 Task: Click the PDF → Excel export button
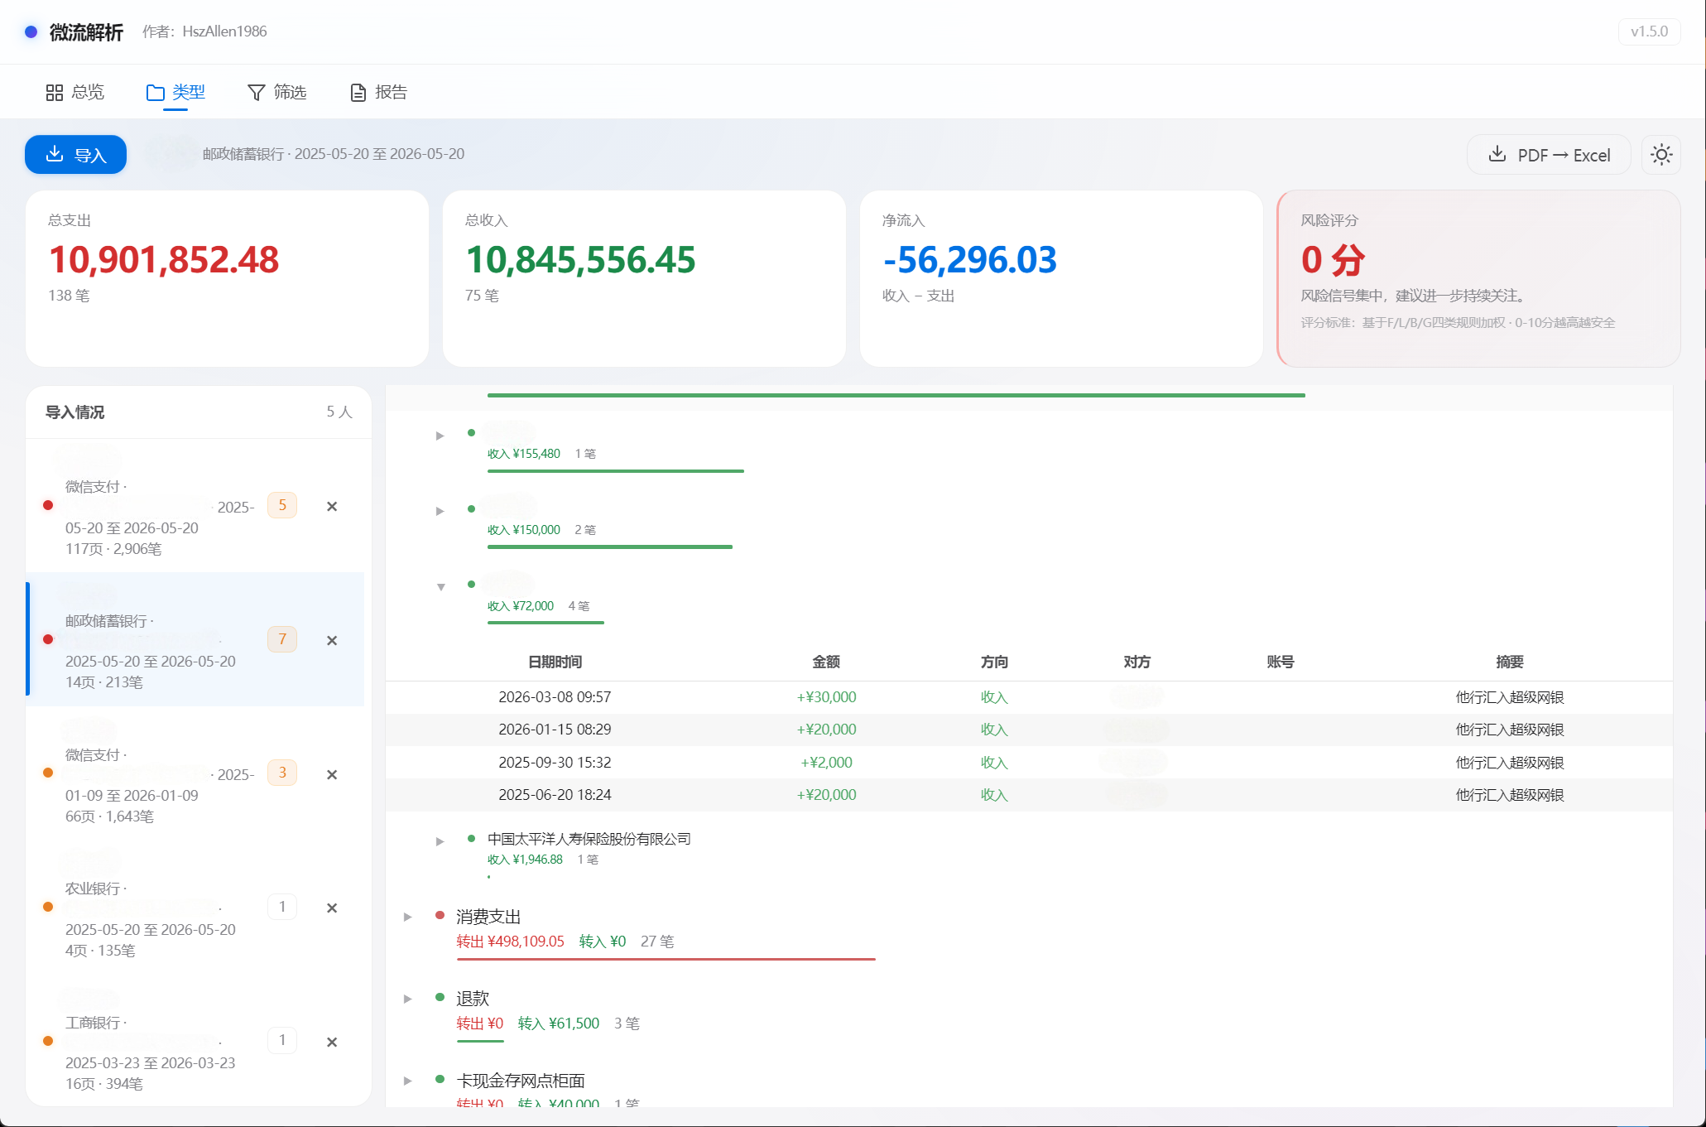[1549, 155]
